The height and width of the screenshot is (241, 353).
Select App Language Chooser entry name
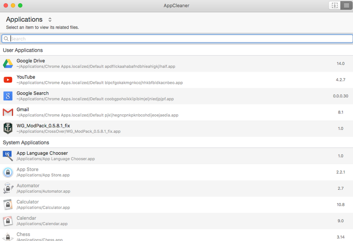point(42,153)
